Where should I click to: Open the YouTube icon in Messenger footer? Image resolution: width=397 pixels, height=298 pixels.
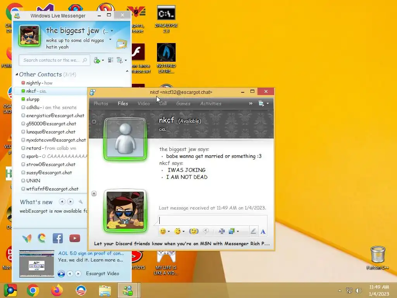click(75, 238)
